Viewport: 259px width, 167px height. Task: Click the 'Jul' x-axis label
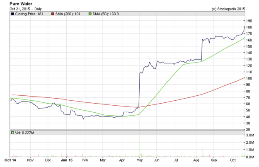(176, 160)
